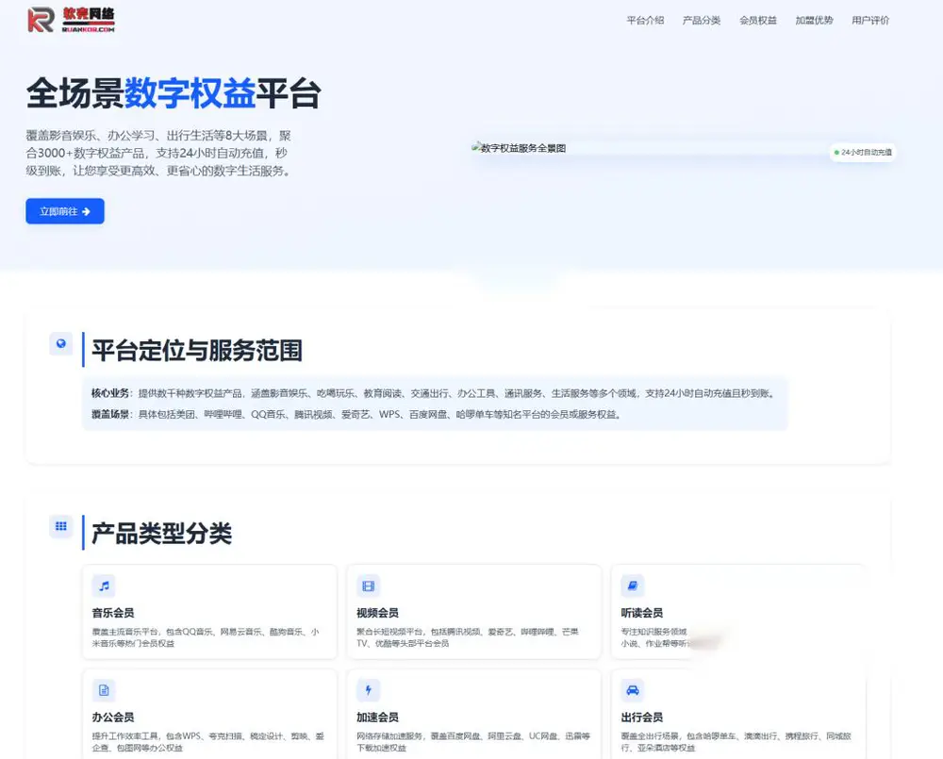Viewport: 943px width, 759px height.
Task: Click the 覆盖场景 label text
Action: (x=110, y=414)
